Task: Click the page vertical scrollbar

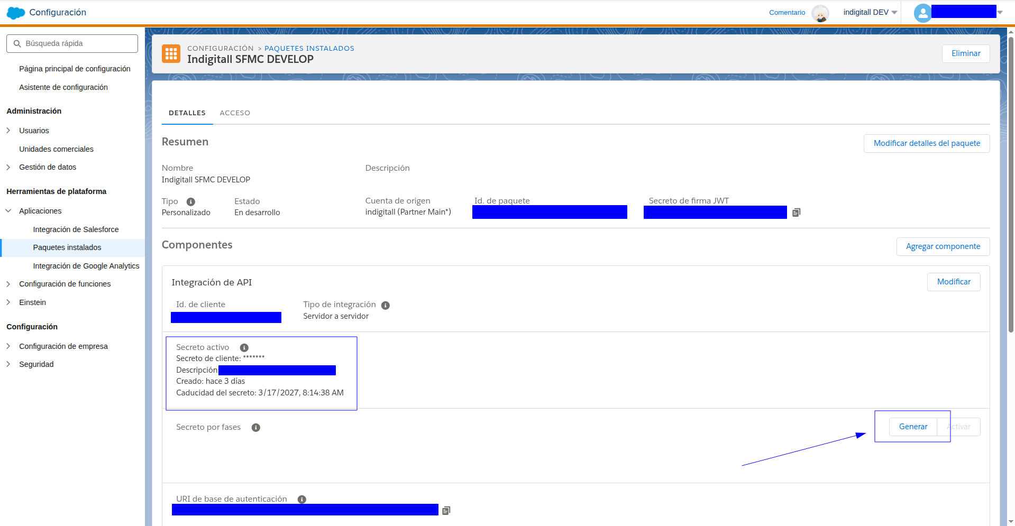Action: (x=1011, y=185)
